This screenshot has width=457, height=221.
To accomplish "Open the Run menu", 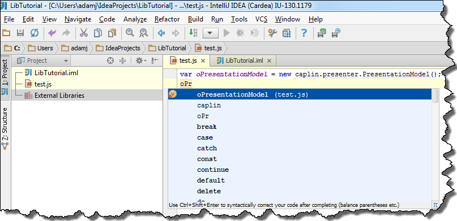I will pos(217,19).
